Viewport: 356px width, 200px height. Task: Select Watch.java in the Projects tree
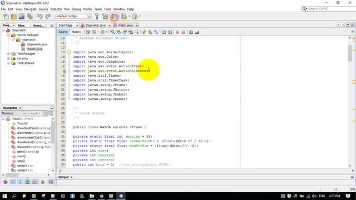tap(34, 49)
